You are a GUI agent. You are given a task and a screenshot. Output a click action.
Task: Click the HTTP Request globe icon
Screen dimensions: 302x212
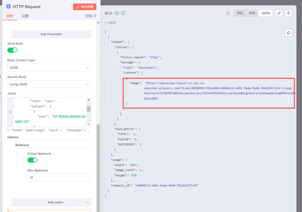pos(9,6)
